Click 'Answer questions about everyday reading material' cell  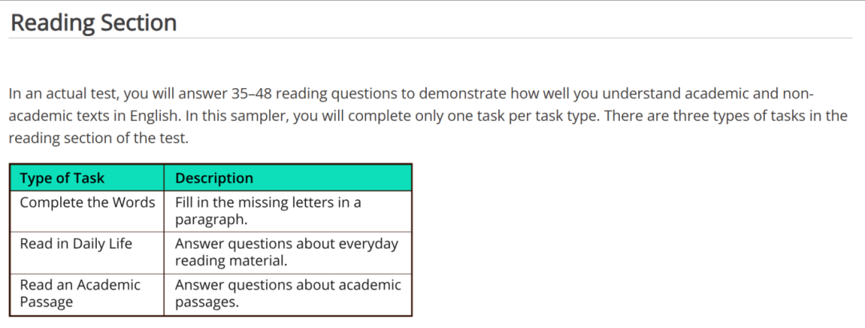pyautogui.click(x=288, y=253)
